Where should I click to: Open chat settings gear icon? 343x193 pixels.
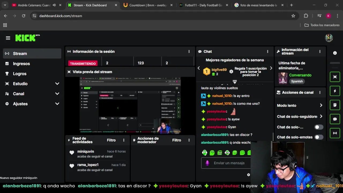point(248,175)
